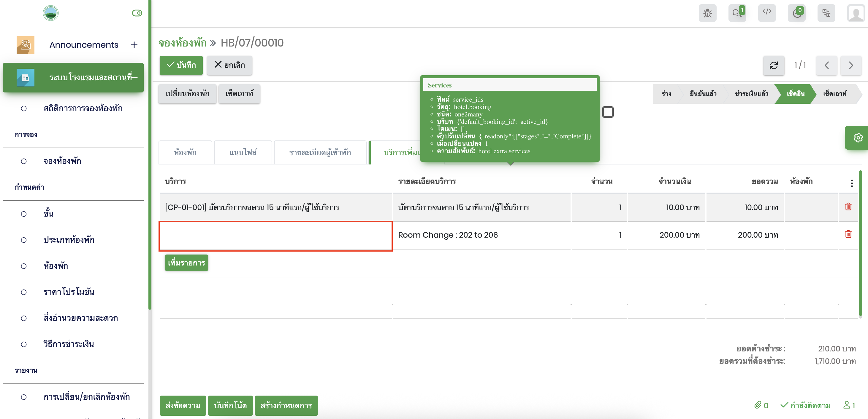Select the เช็คเอาท์ stage in status bar
The height and width of the screenshot is (419, 868).
click(x=834, y=94)
